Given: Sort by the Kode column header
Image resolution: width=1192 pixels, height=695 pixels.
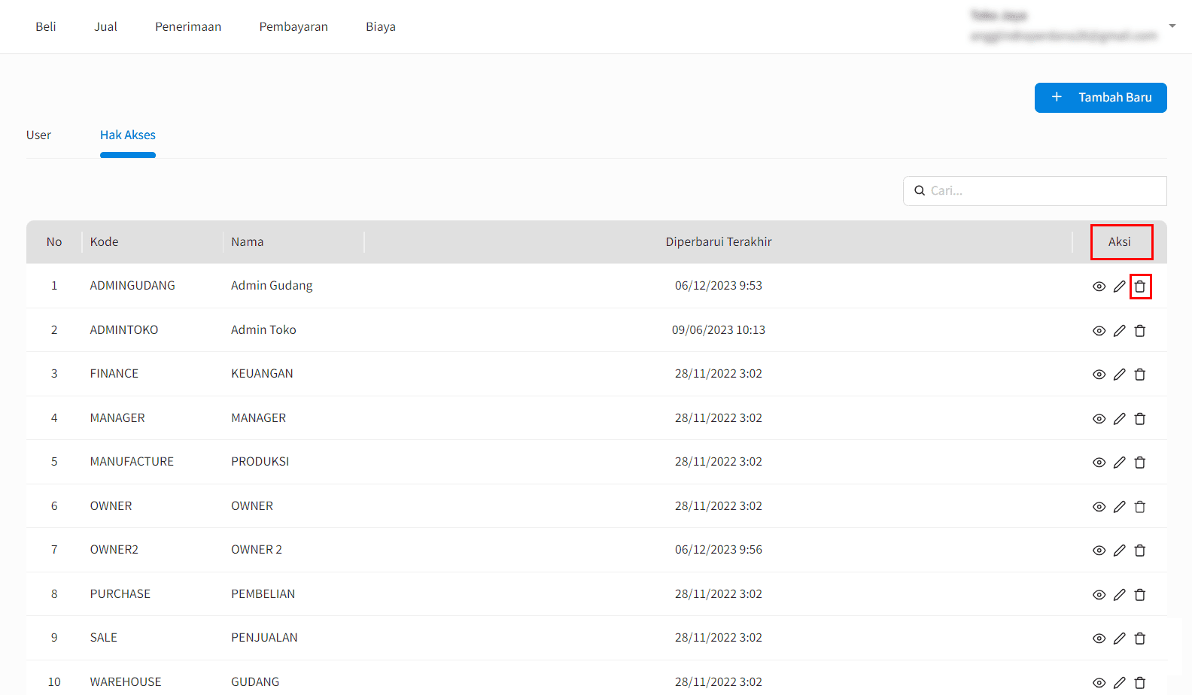Looking at the screenshot, I should (x=105, y=242).
